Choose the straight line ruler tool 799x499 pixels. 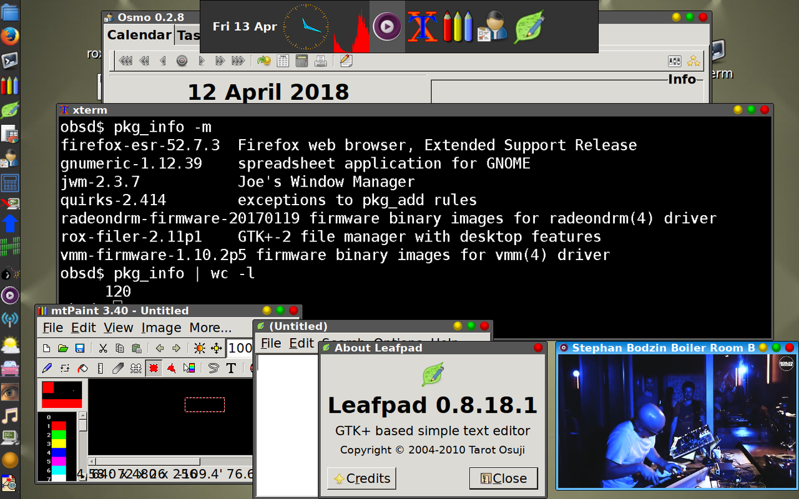coord(100,368)
